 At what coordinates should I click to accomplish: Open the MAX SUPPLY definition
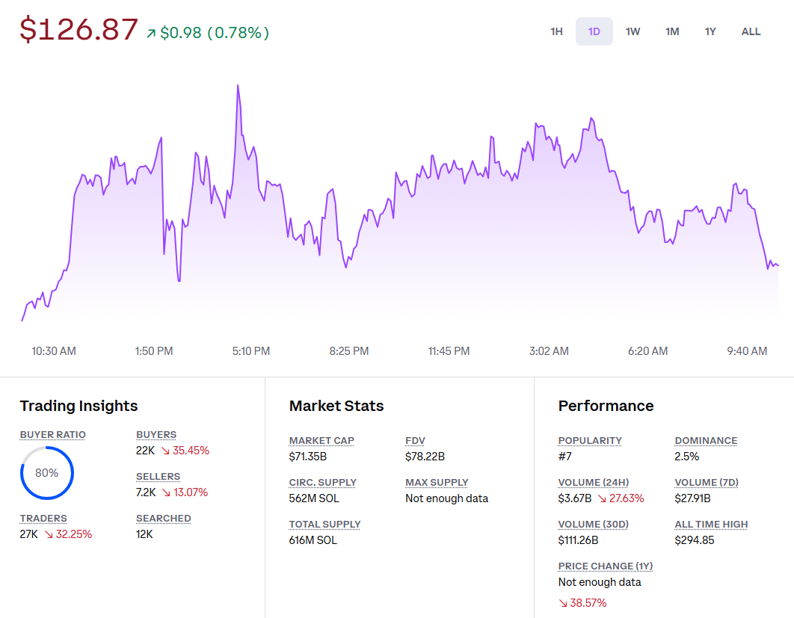(x=437, y=482)
